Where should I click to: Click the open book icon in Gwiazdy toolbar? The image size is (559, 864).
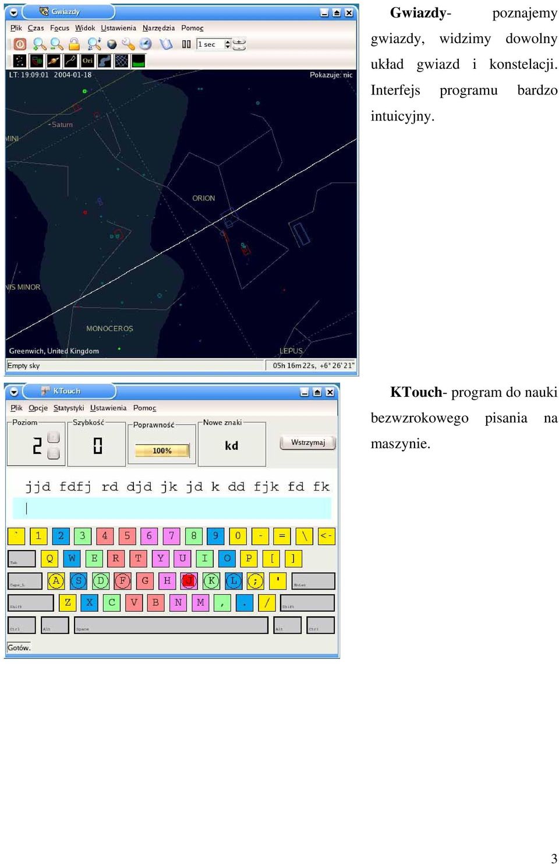(166, 44)
